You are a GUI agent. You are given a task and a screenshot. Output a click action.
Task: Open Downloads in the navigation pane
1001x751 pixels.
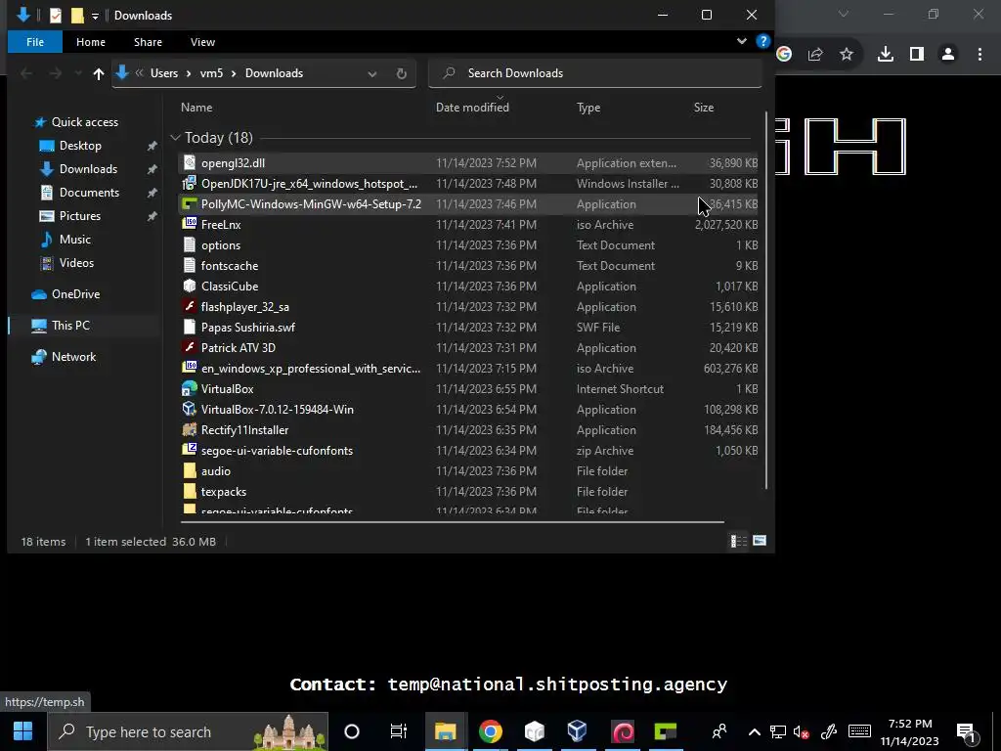[x=88, y=169]
